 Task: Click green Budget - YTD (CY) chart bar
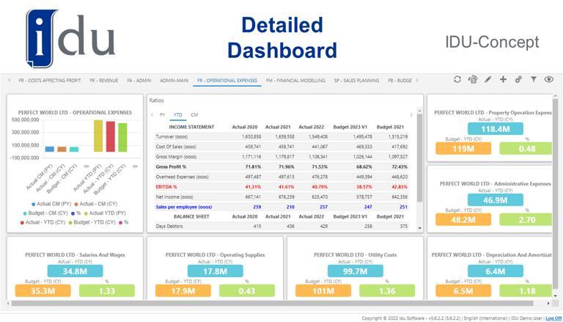[122, 137]
